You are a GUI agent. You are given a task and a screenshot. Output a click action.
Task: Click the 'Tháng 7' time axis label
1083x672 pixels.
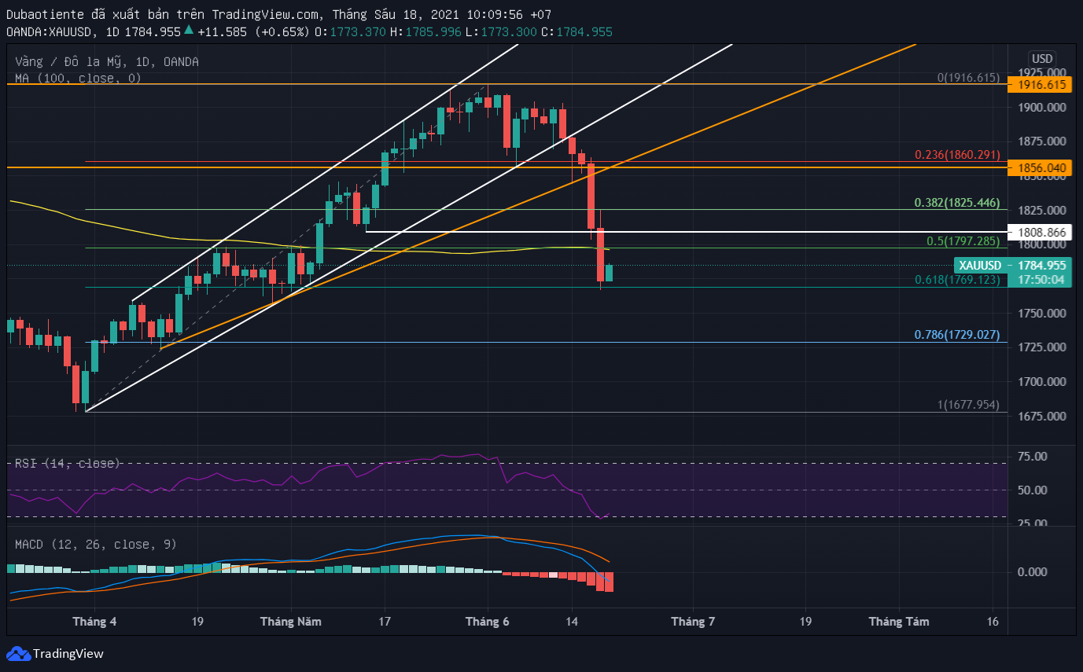click(693, 621)
